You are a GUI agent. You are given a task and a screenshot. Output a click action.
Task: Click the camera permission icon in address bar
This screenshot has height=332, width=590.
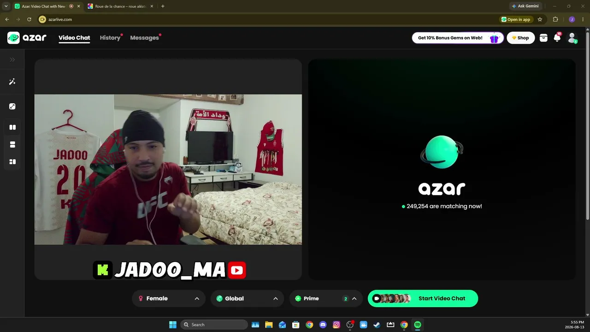point(42,19)
